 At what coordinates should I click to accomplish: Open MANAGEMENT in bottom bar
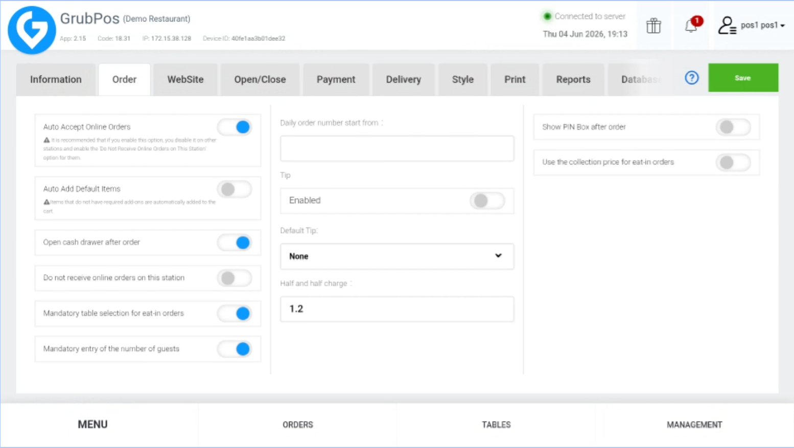tap(694, 425)
